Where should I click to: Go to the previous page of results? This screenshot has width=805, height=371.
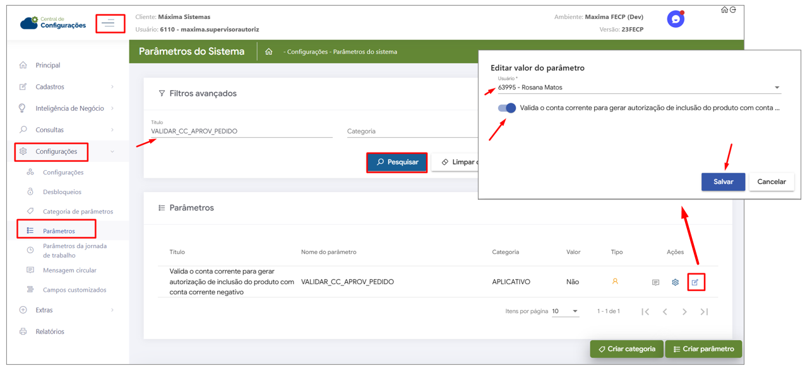point(665,311)
